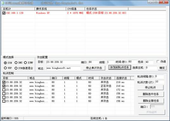
Task: Toggle checkbox of the 172 ms task row
Action: tap(4, 90)
